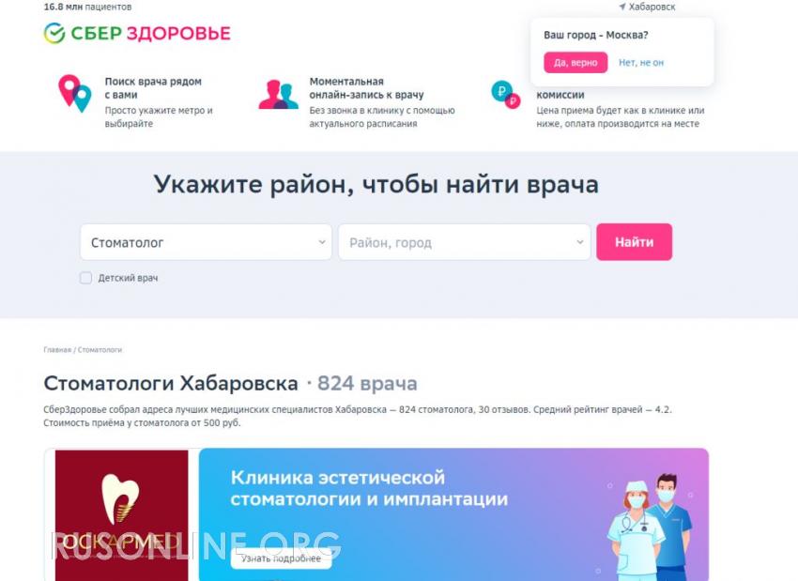Image resolution: width=798 pixels, height=581 pixels.
Task: Expand the Район, город dropdown arrow
Action: pyautogui.click(x=579, y=242)
